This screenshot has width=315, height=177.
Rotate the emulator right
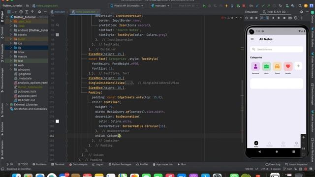click(x=267, y=18)
